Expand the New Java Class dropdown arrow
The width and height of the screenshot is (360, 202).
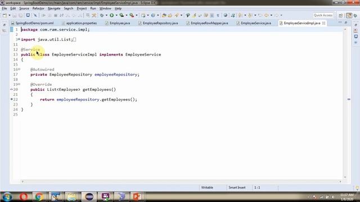pyautogui.click(x=158, y=15)
